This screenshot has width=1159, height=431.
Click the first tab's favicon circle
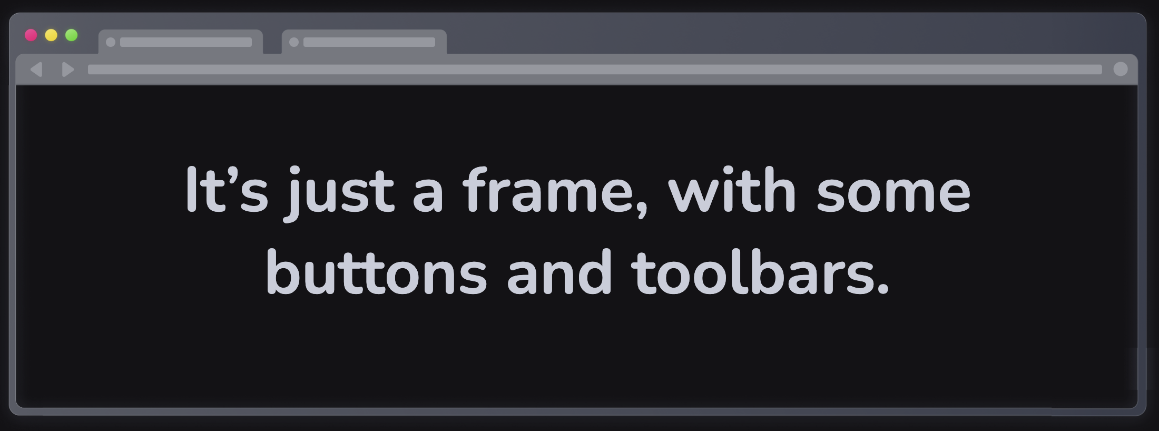click(x=111, y=42)
